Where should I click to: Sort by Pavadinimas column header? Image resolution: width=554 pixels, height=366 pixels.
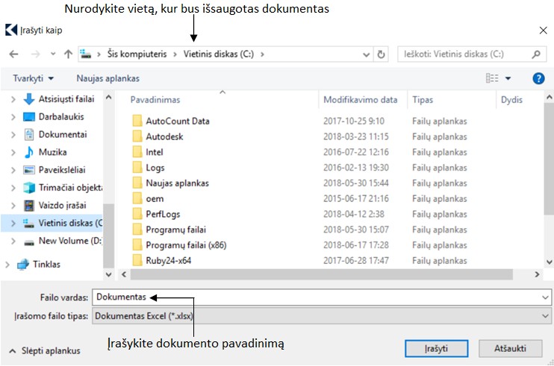[155, 100]
